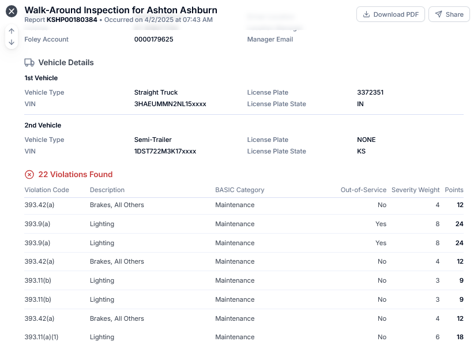Select the straight truck VIN 3HAEUMMN2NL15xxxx

click(x=170, y=104)
